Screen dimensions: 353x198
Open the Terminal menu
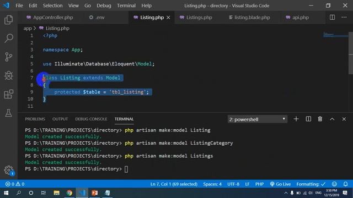click(126, 5)
